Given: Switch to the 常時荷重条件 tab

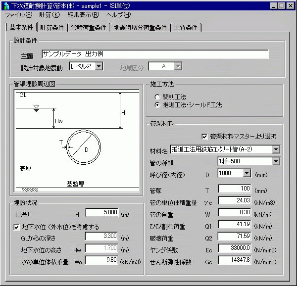Looking at the screenshot, I should pyautogui.click(x=89, y=28).
